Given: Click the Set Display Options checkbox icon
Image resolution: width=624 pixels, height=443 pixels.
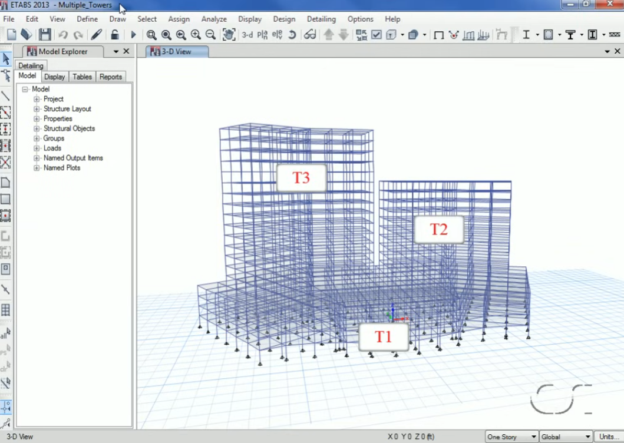Looking at the screenshot, I should (376, 35).
